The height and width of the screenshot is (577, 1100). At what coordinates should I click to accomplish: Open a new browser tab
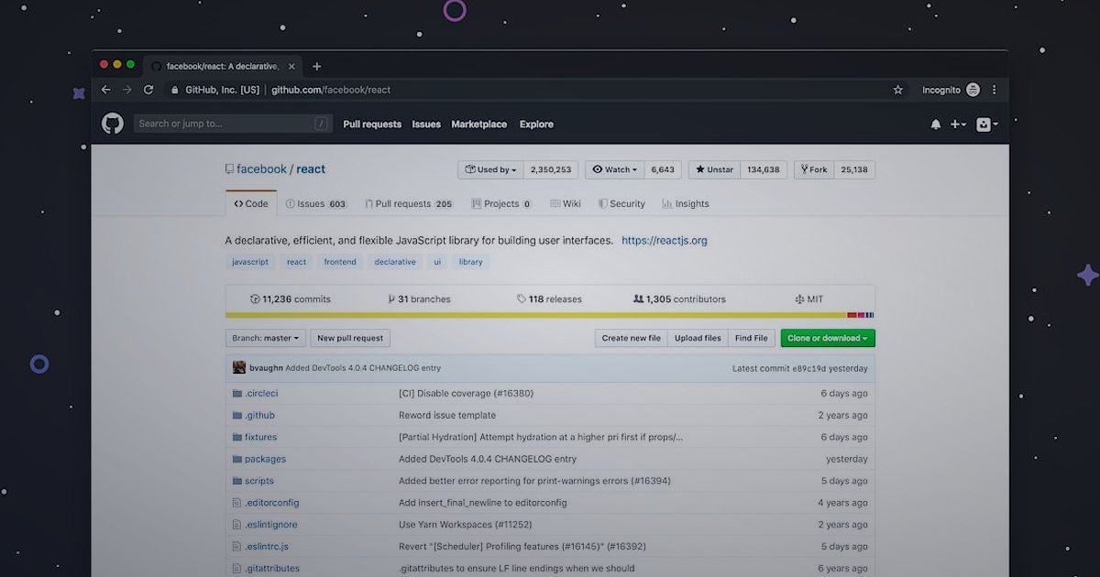[317, 66]
